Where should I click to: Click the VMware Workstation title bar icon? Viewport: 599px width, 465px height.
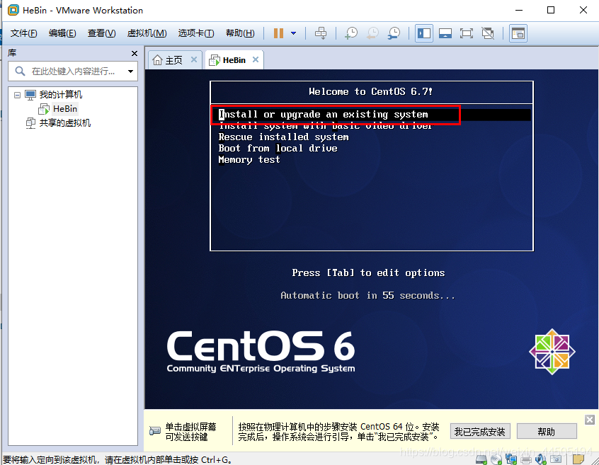pyautogui.click(x=13, y=10)
